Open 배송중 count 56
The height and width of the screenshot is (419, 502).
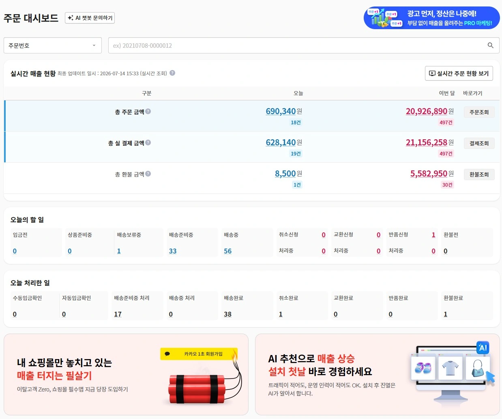228,251
